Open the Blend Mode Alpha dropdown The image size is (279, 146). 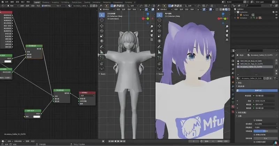266,124
